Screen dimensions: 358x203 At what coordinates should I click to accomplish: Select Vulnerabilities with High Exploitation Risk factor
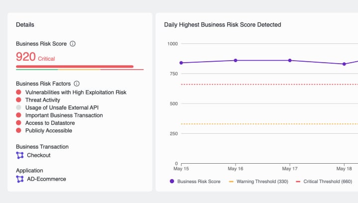coord(76,92)
